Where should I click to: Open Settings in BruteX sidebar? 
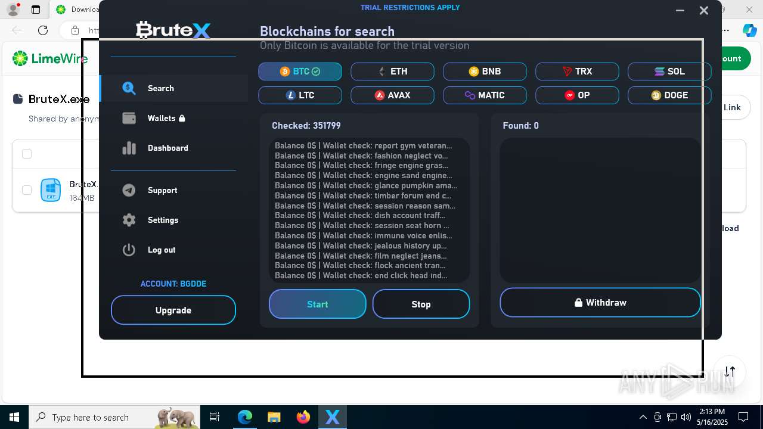click(173, 220)
